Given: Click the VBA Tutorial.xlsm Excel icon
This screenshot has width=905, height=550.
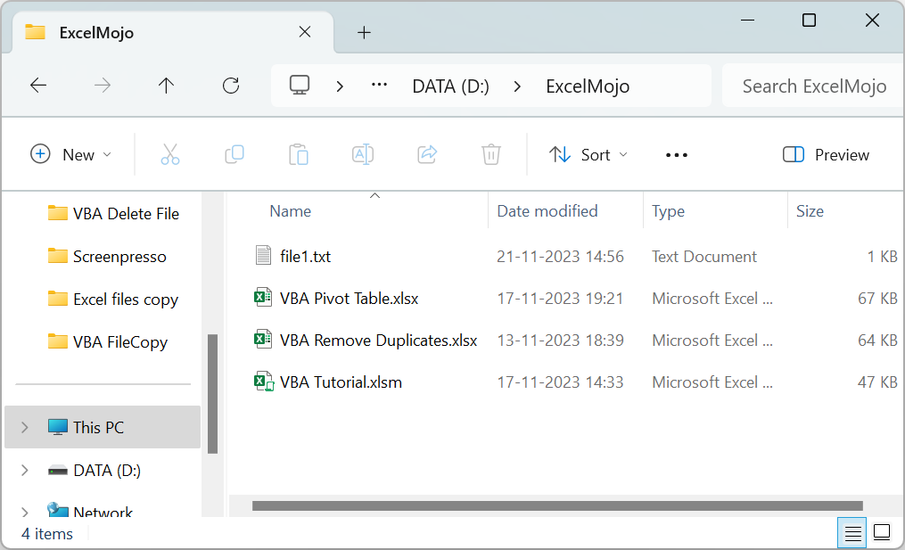Looking at the screenshot, I should 264,382.
